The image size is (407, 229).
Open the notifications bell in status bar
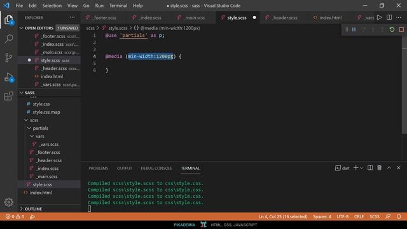click(x=399, y=216)
